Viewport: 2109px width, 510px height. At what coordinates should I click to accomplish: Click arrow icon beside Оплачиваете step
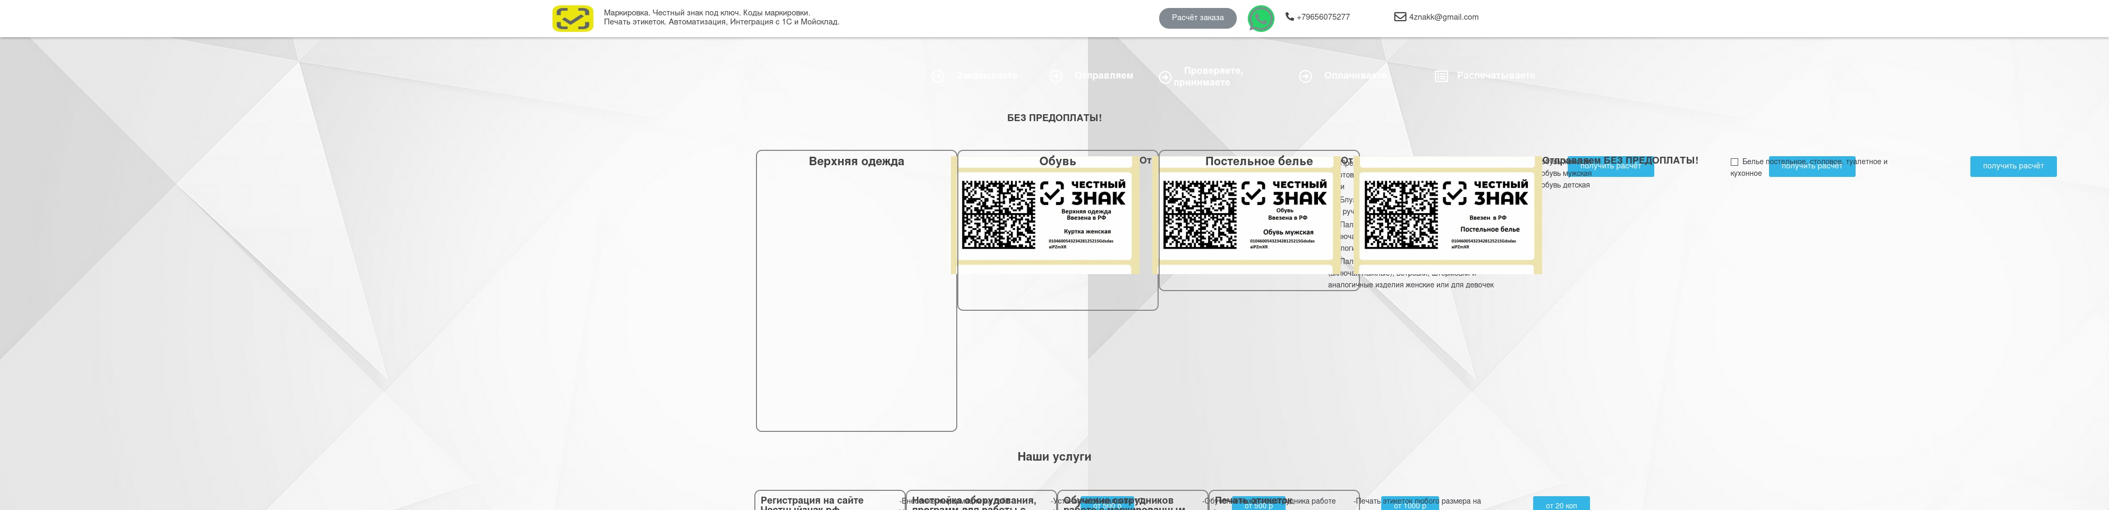pyautogui.click(x=1306, y=76)
